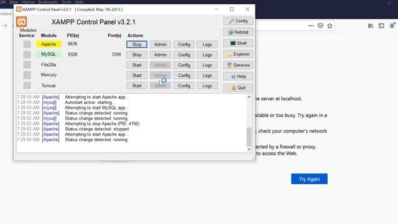
Task: Open Firefox Library icon
Action: 371,26
